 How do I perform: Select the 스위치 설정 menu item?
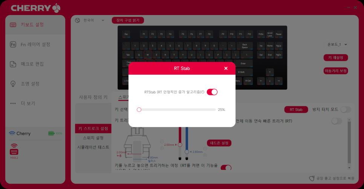click(93, 138)
